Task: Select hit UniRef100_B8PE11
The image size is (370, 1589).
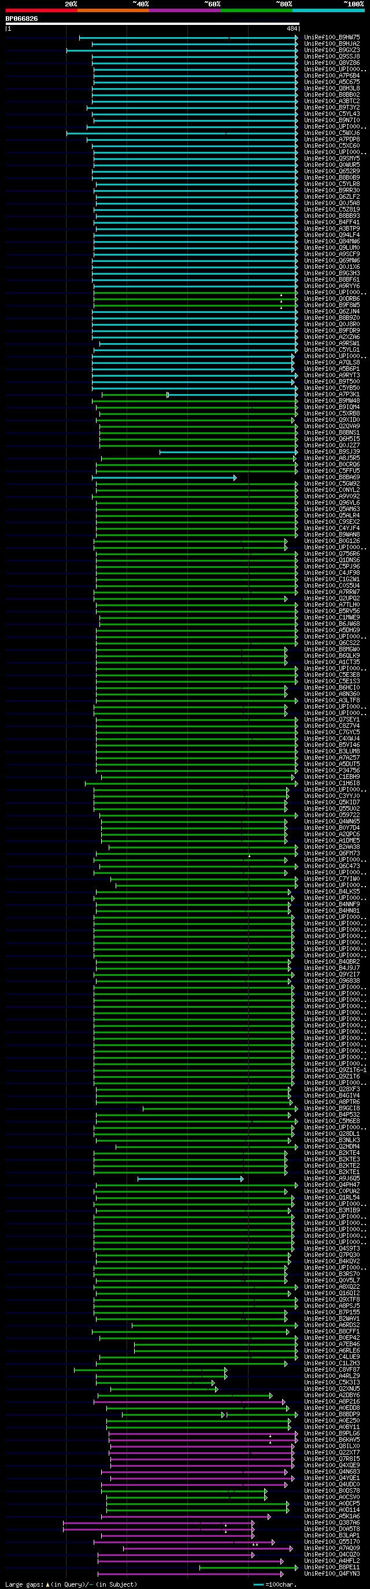Action: coord(332,1567)
